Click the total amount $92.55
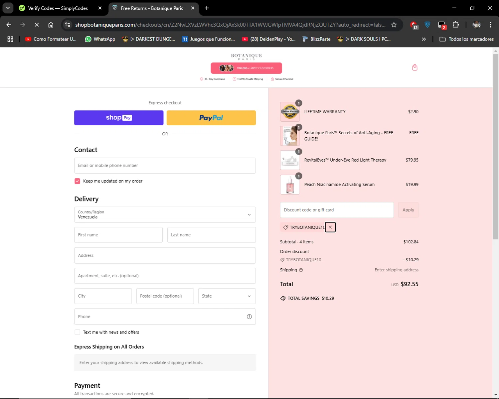 click(410, 284)
